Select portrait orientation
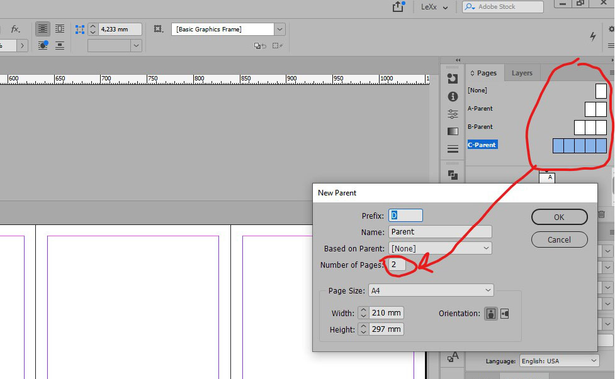This screenshot has height=379, width=615. [490, 314]
